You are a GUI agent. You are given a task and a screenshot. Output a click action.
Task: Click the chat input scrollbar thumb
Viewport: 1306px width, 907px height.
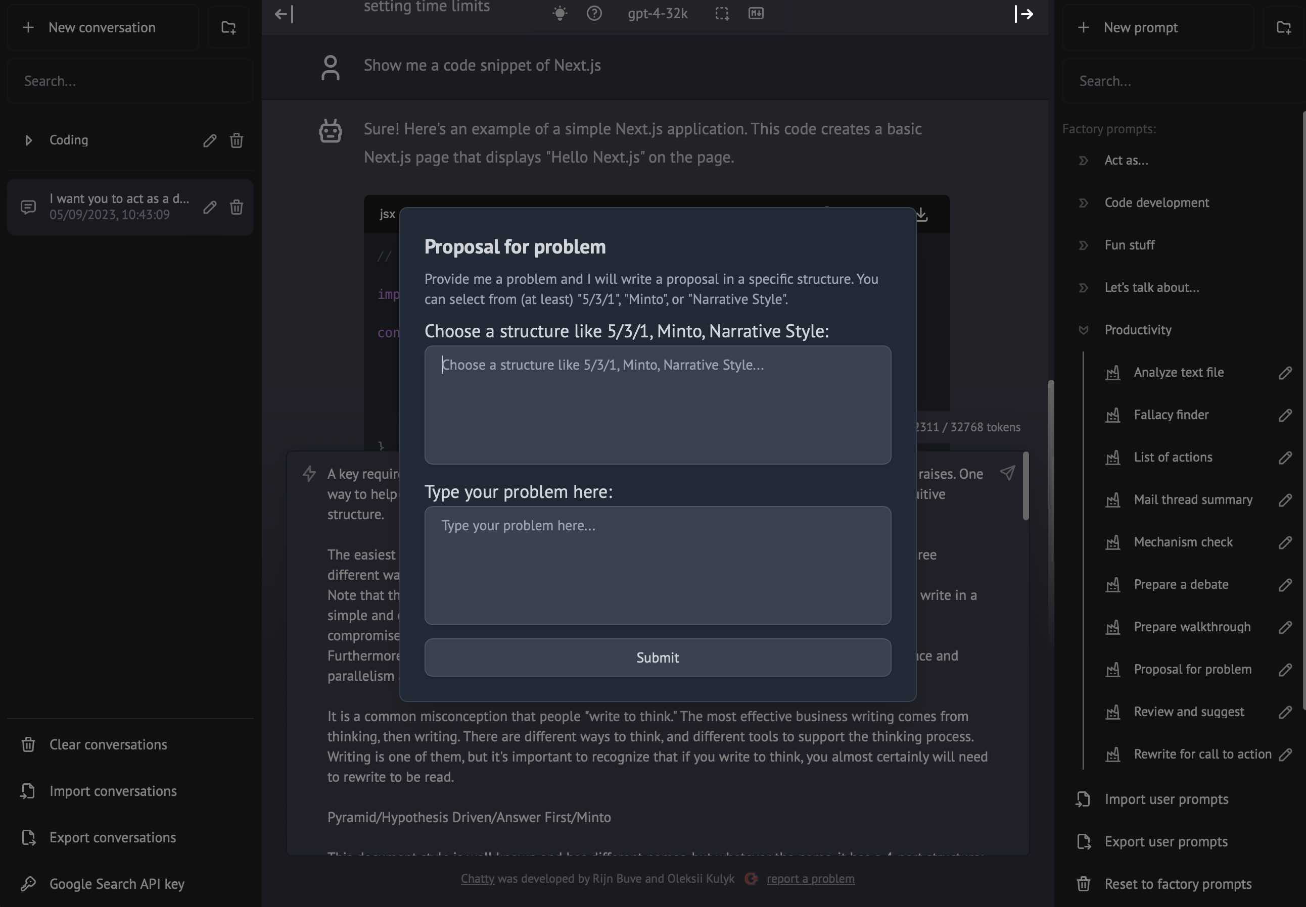coord(1025,486)
